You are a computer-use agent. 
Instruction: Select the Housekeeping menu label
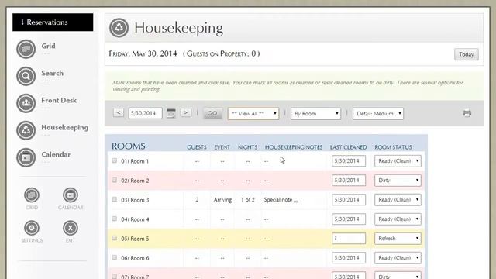click(65, 127)
